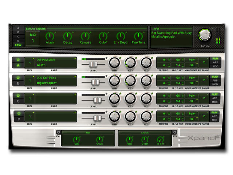Toggle power for part B
The height and width of the screenshot is (175, 233).
18,78
